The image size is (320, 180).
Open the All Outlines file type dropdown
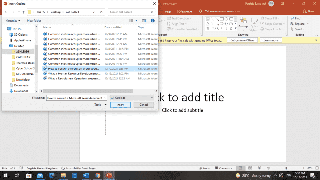click(132, 98)
